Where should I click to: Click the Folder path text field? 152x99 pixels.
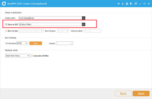[50, 18]
